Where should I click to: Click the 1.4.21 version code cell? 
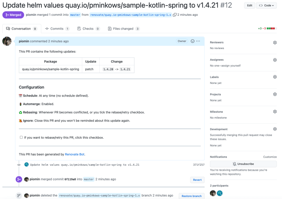(125, 69)
